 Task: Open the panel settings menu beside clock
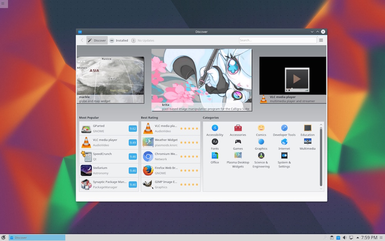381,238
